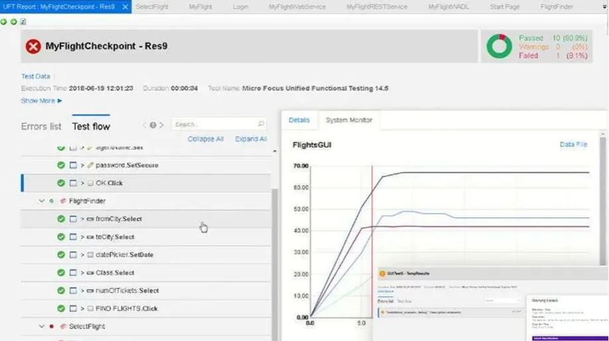Viewport: 609px width, 341px height.
Task: Switch to the SelectFlight document tab
Action: (x=152, y=7)
